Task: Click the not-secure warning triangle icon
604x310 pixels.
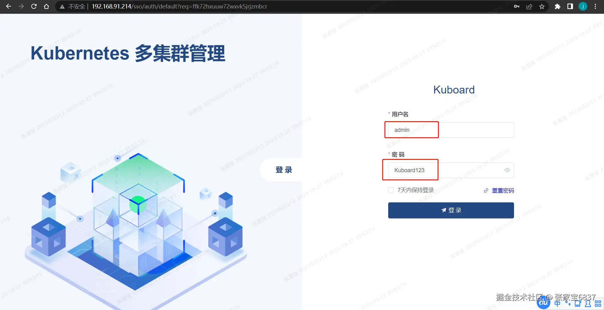Action: click(x=62, y=7)
